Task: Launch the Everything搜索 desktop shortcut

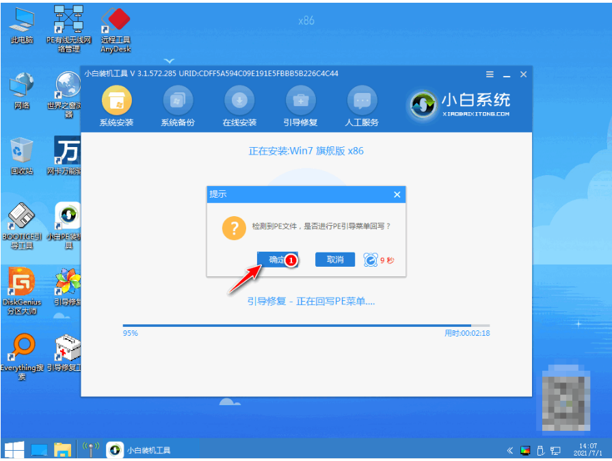Action: 22,348
